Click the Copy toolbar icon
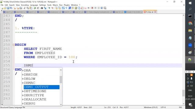 click(x=28, y=8)
